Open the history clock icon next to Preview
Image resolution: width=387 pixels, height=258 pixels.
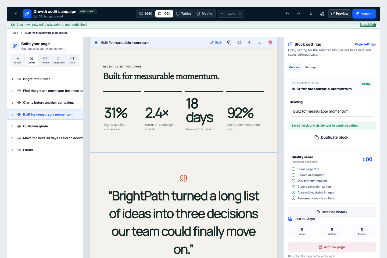(x=322, y=14)
